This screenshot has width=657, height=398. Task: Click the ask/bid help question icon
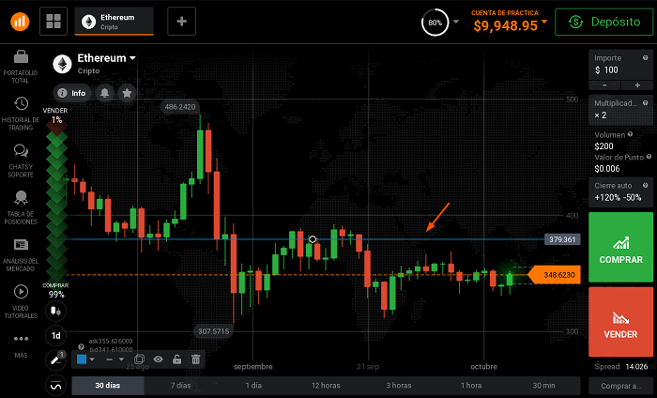[x=82, y=346]
